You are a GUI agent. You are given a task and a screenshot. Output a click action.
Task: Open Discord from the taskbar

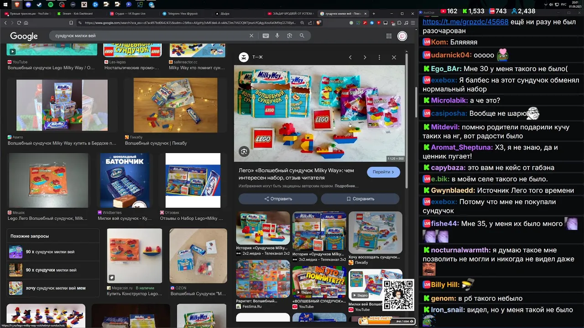[28, 5]
